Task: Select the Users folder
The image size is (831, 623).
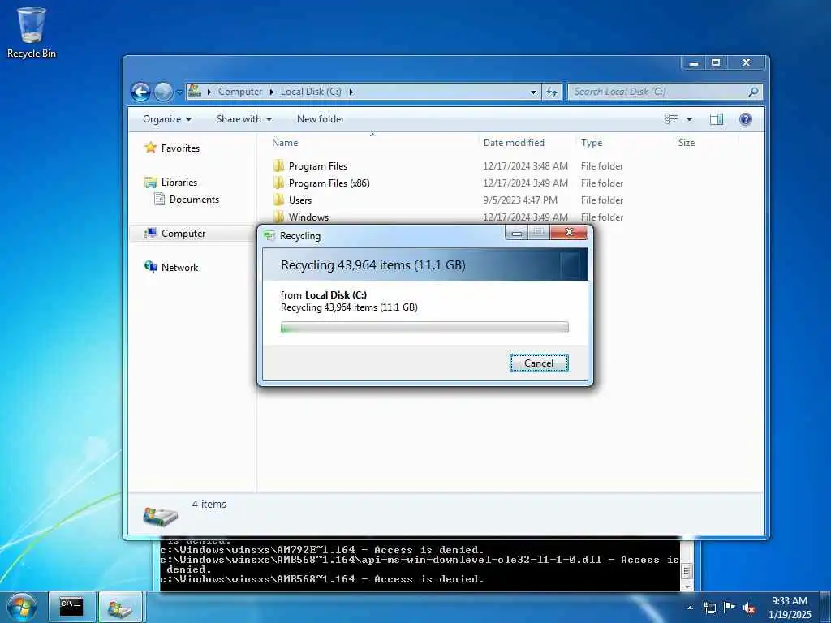Action: (x=299, y=200)
